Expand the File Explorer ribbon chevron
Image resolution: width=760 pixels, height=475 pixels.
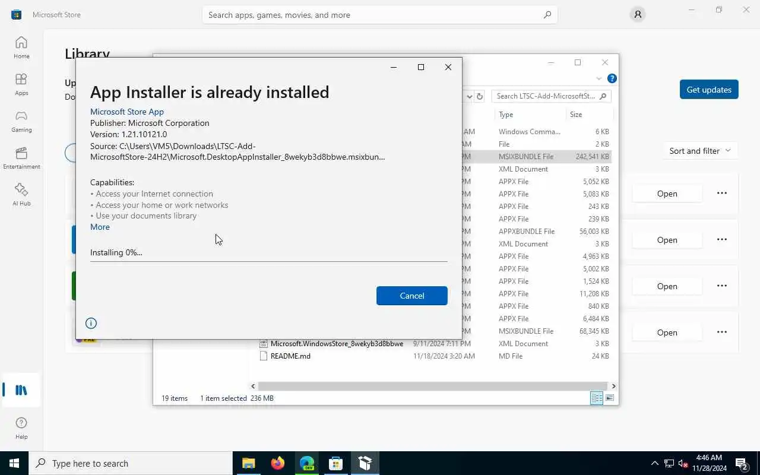[x=598, y=78]
